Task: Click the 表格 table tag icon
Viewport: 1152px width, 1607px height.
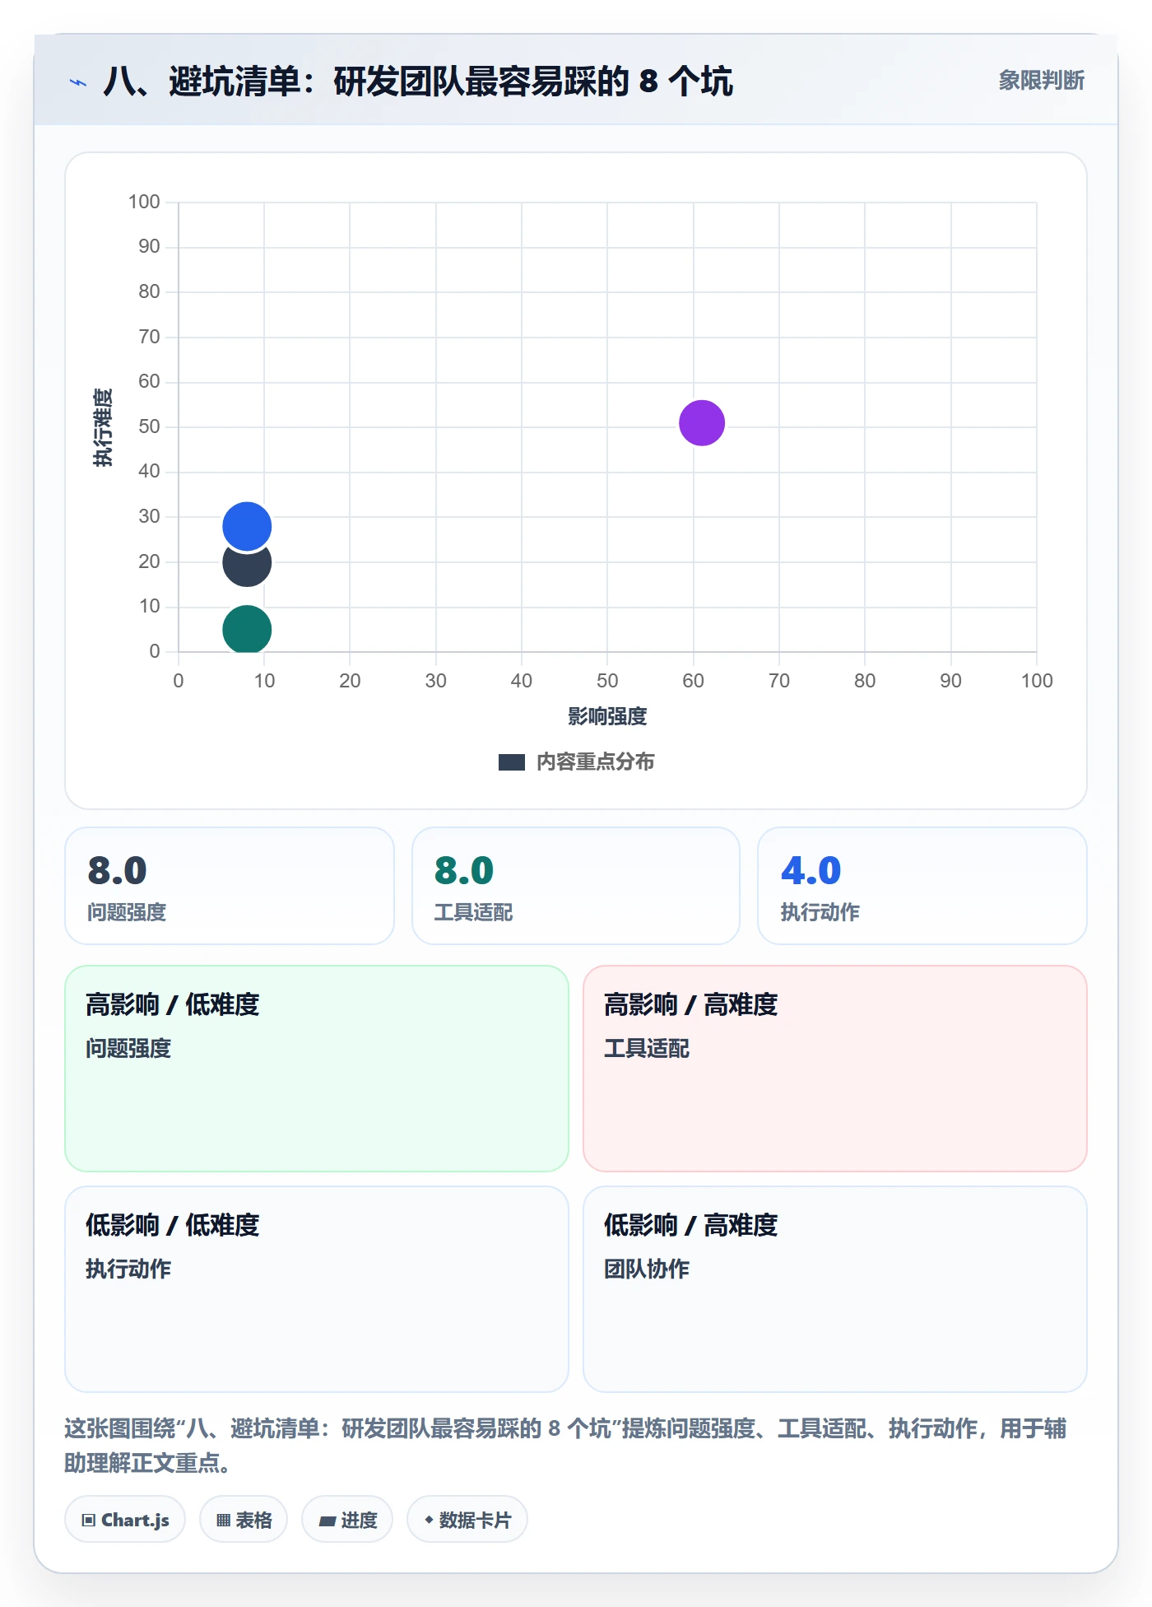Action: click(223, 1520)
